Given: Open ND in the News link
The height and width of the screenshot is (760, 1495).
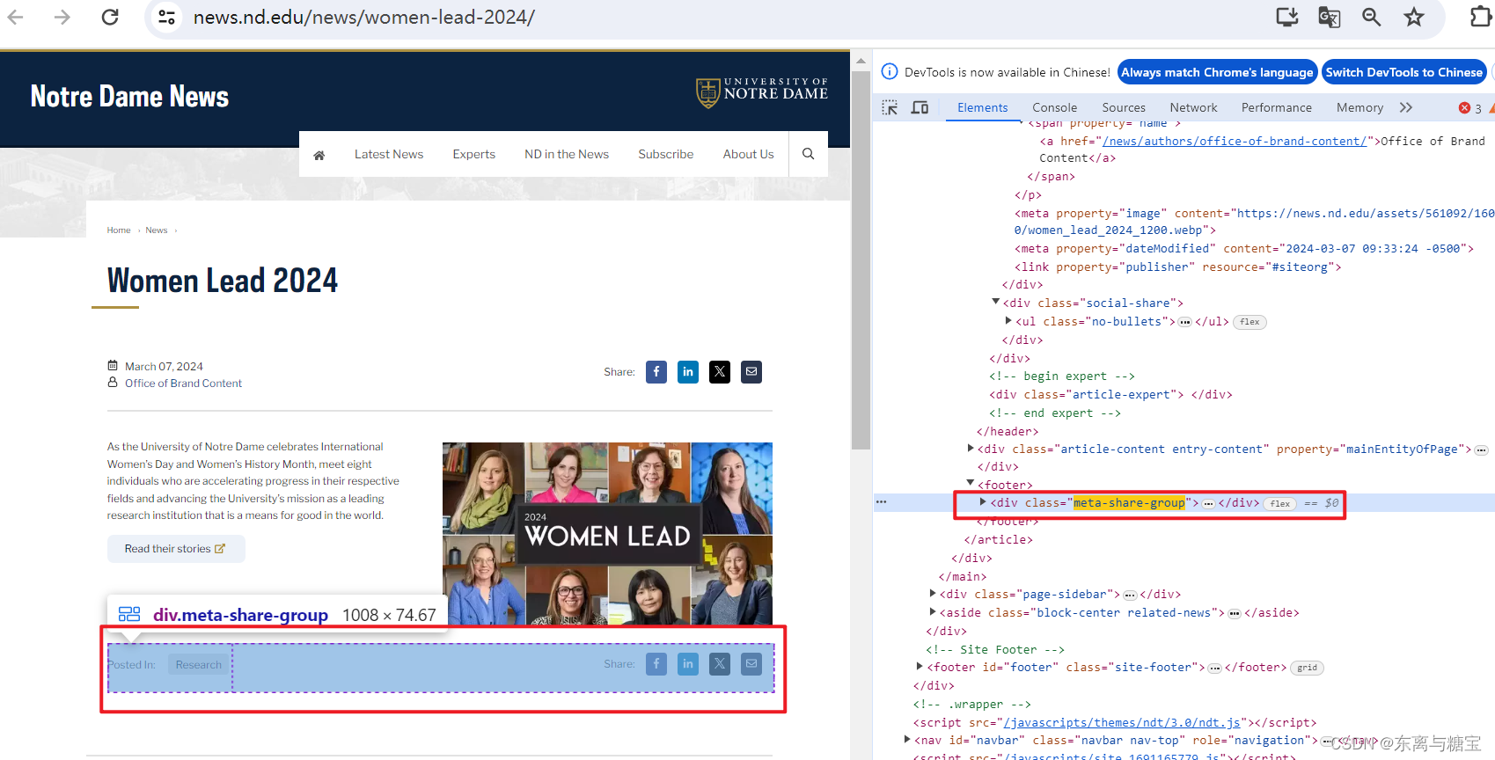Looking at the screenshot, I should coord(567,154).
